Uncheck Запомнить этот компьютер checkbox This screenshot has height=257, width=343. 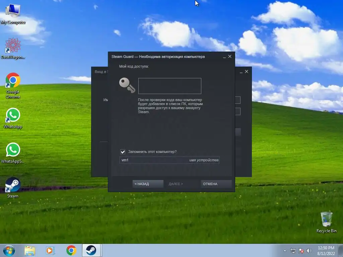click(123, 152)
